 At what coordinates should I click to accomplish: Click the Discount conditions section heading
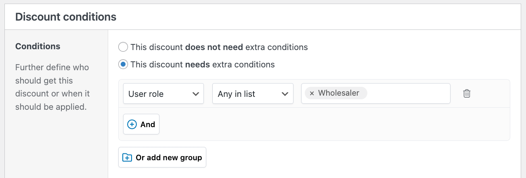click(66, 17)
